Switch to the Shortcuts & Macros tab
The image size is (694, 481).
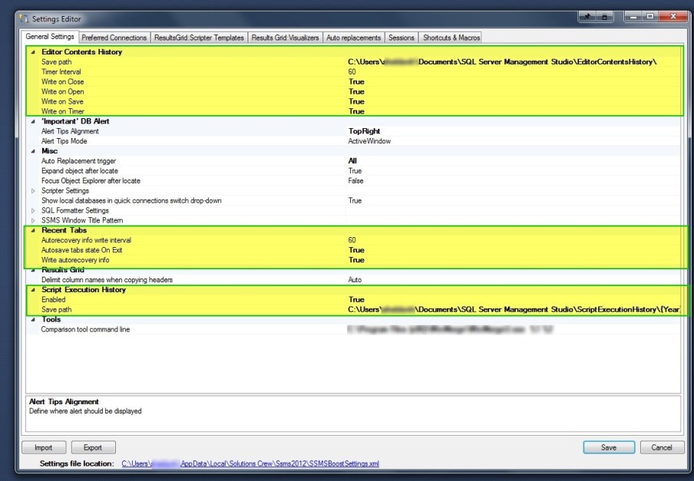click(x=451, y=36)
